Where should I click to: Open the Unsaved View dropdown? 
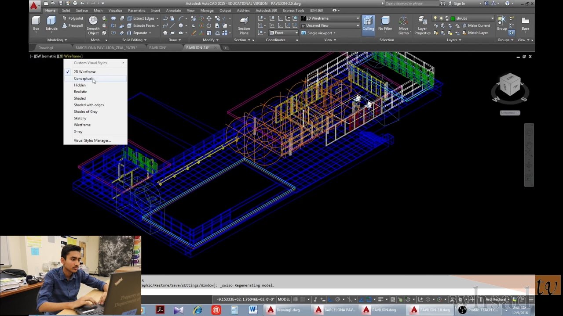point(330,25)
